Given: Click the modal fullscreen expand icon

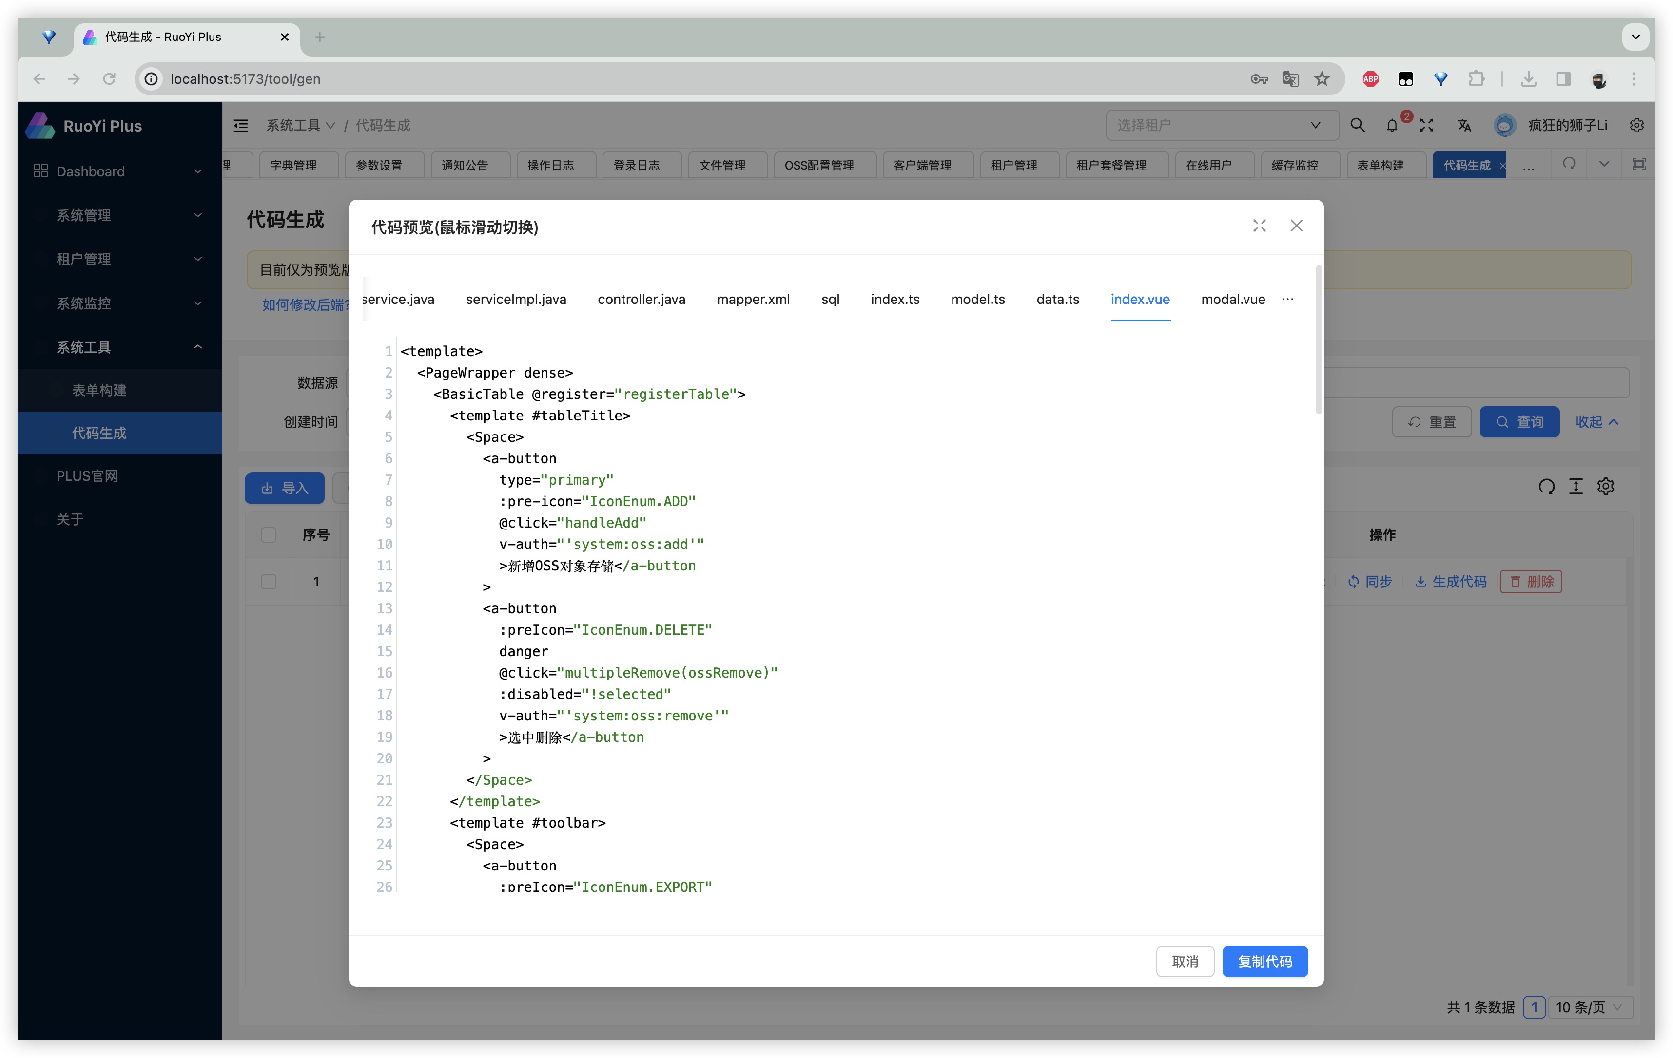Looking at the screenshot, I should [x=1259, y=226].
